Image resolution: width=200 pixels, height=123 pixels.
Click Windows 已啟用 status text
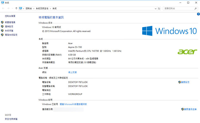click(50, 104)
